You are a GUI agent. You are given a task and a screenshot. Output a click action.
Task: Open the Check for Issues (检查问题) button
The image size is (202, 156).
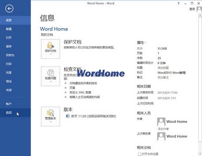click(50, 76)
